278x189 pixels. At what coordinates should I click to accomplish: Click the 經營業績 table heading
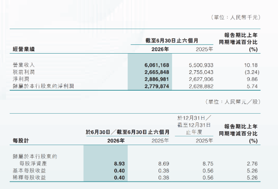[24, 49]
